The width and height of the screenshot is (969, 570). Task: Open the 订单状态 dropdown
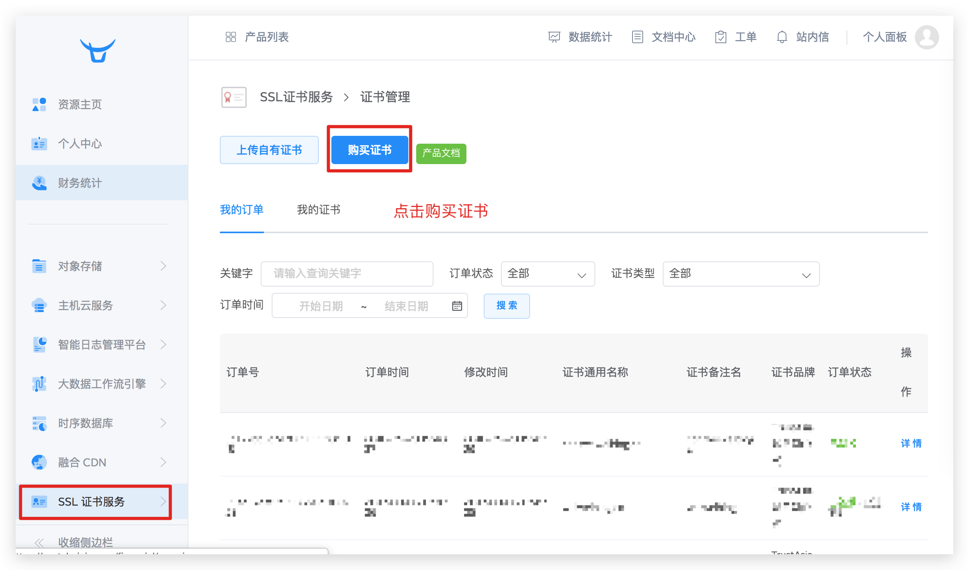pos(547,274)
